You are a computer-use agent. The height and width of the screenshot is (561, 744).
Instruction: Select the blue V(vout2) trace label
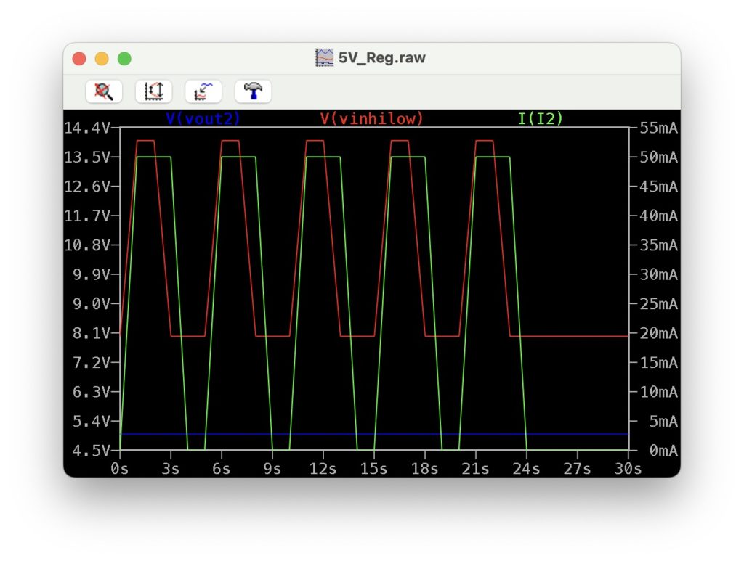click(x=203, y=118)
